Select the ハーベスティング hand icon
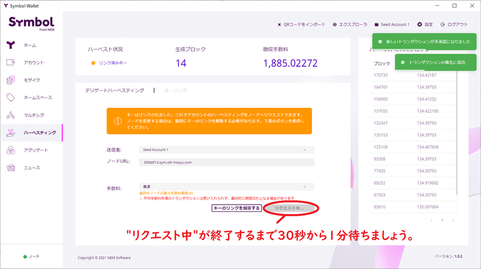 11,132
